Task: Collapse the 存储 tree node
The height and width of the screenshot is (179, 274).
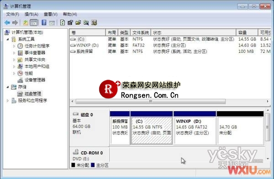Action: point(8,87)
